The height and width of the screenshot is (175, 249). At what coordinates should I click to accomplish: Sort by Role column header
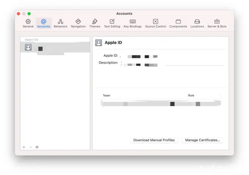(x=191, y=96)
